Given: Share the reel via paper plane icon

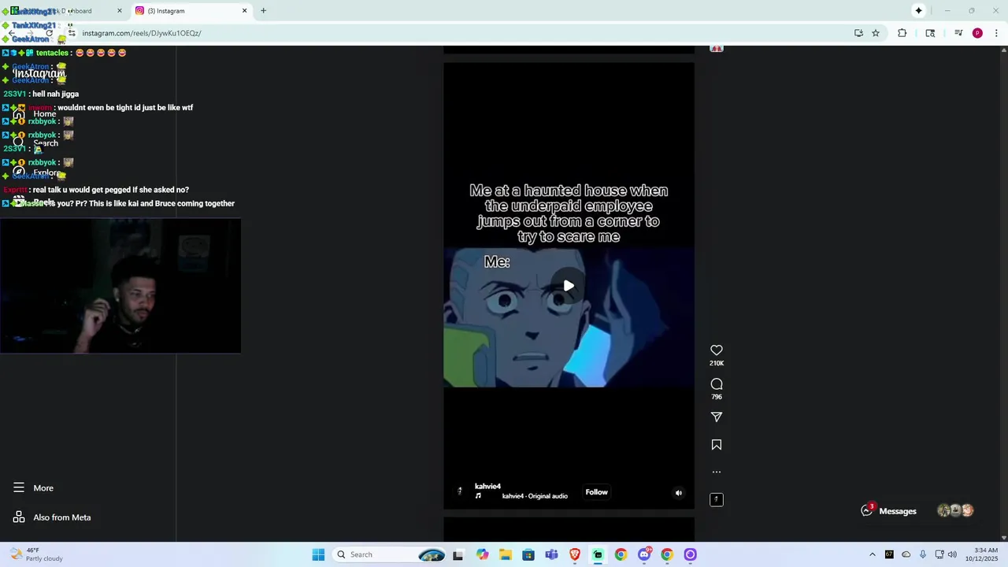Looking at the screenshot, I should pos(717,417).
